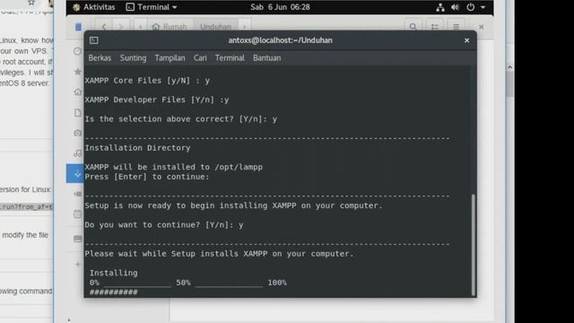Open the clock showing Sab 6 Jun 06:28
Screen dimensions: 574x323
coord(280,7)
